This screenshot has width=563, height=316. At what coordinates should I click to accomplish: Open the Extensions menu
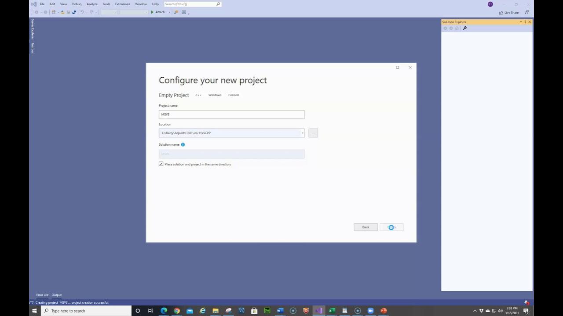pos(123,4)
